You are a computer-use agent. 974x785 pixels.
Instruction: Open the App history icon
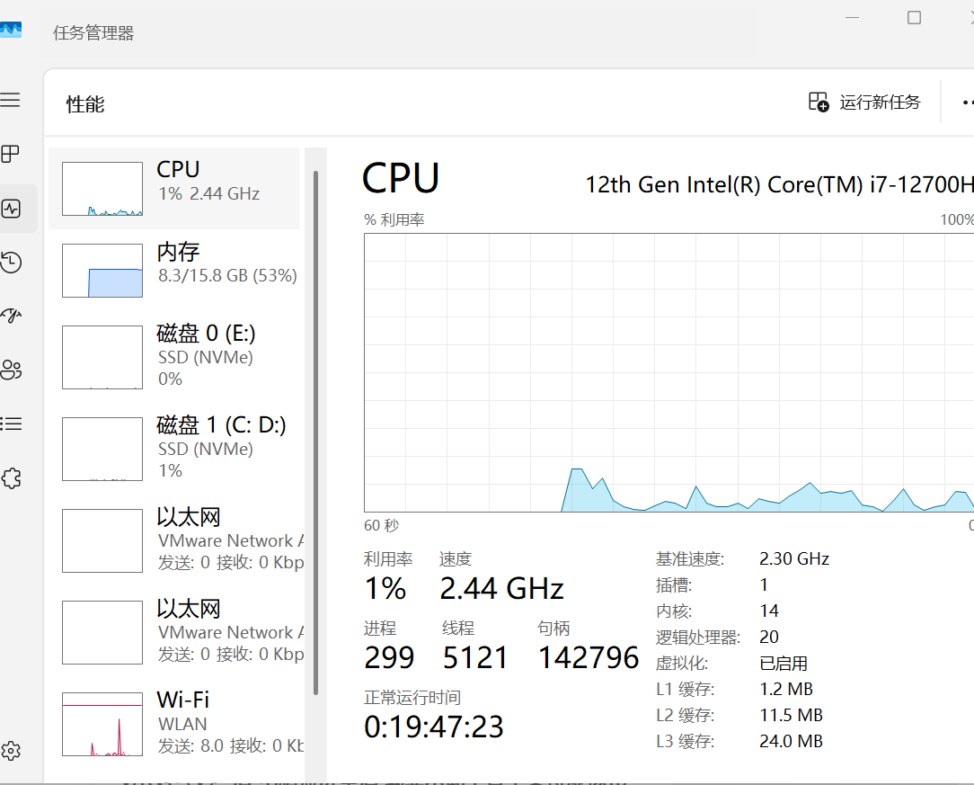pos(11,263)
